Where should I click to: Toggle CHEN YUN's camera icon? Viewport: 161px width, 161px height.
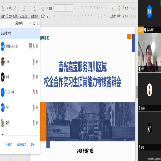(x=37, y=92)
